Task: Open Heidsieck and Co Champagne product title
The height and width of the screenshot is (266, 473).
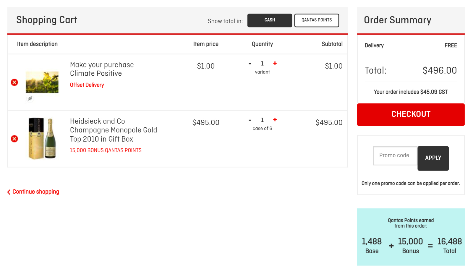Action: point(114,130)
